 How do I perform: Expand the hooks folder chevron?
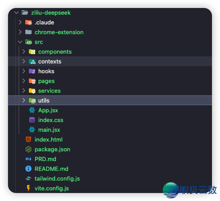tap(24, 71)
